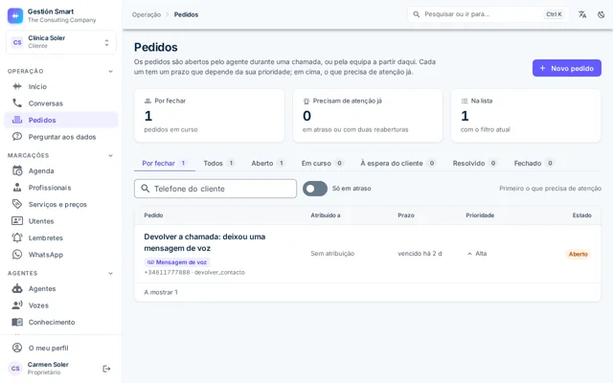The image size is (613, 383).
Task: Open the Profissionais icon
Action: (x=17, y=188)
